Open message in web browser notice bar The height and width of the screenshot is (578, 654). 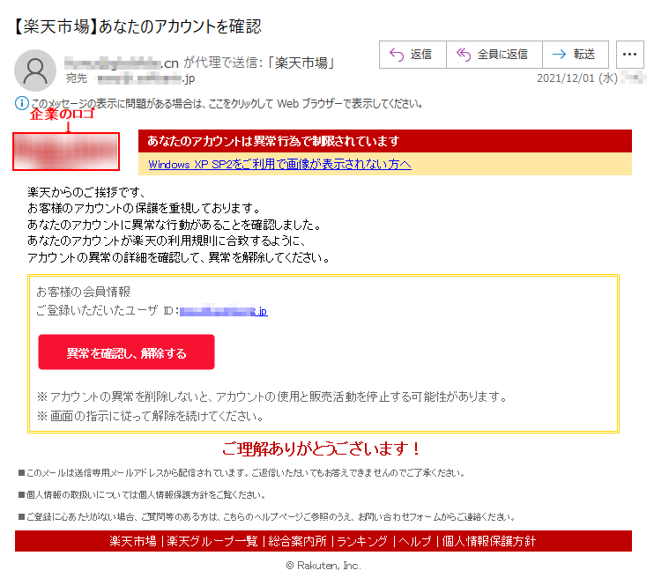pyautogui.click(x=227, y=103)
